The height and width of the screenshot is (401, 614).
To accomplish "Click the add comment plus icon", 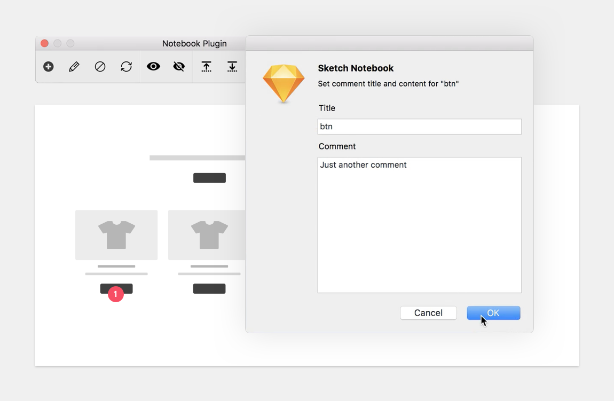I will (49, 67).
